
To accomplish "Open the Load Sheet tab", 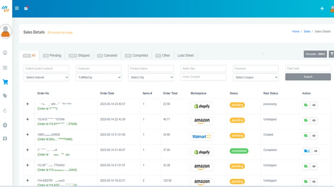I will pos(185,55).
